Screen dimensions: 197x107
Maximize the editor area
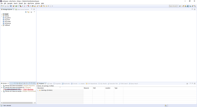(195, 9)
